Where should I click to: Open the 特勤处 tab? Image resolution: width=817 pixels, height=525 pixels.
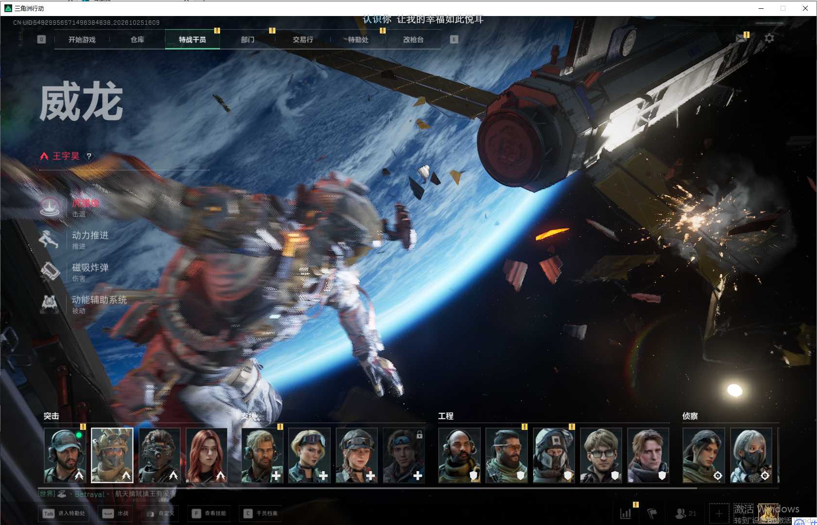coord(358,40)
